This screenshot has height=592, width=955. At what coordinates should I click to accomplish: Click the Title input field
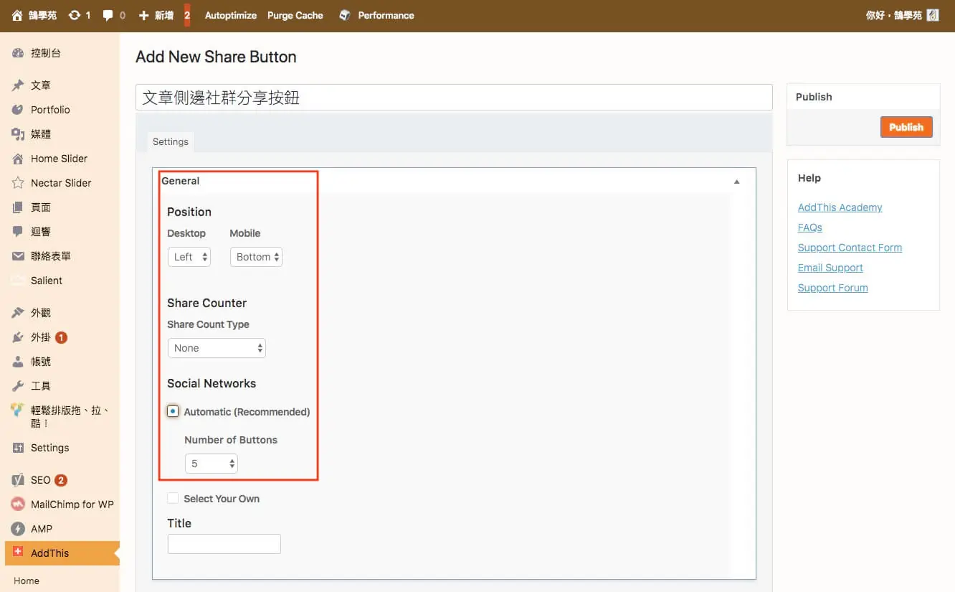click(x=224, y=544)
